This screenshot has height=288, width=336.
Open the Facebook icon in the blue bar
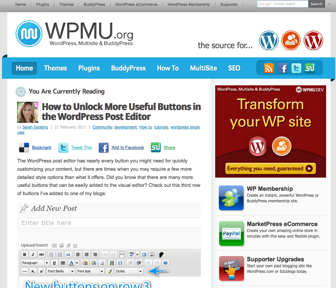283,68
